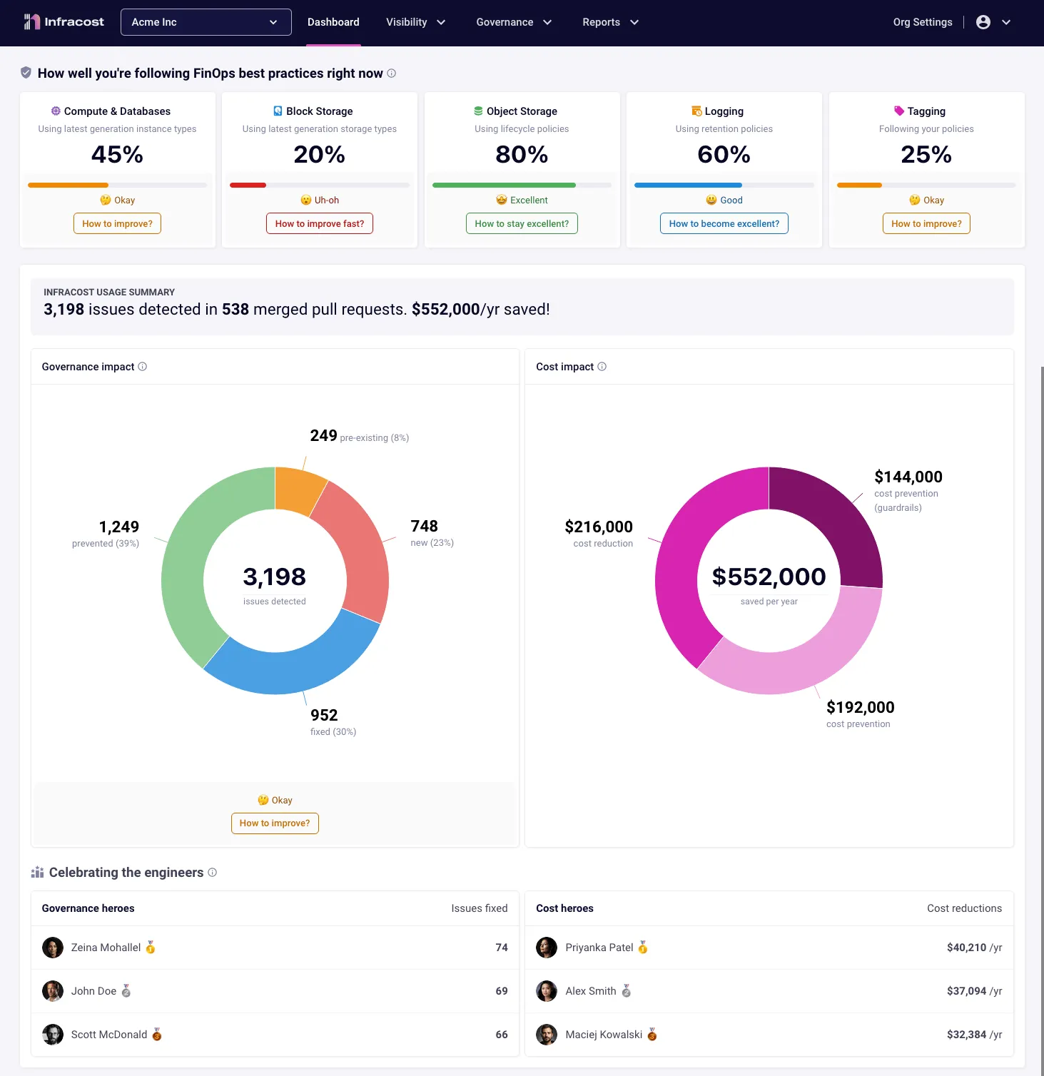Click How to improve fast? for Block Storage
The width and height of the screenshot is (1044, 1076).
pos(319,223)
